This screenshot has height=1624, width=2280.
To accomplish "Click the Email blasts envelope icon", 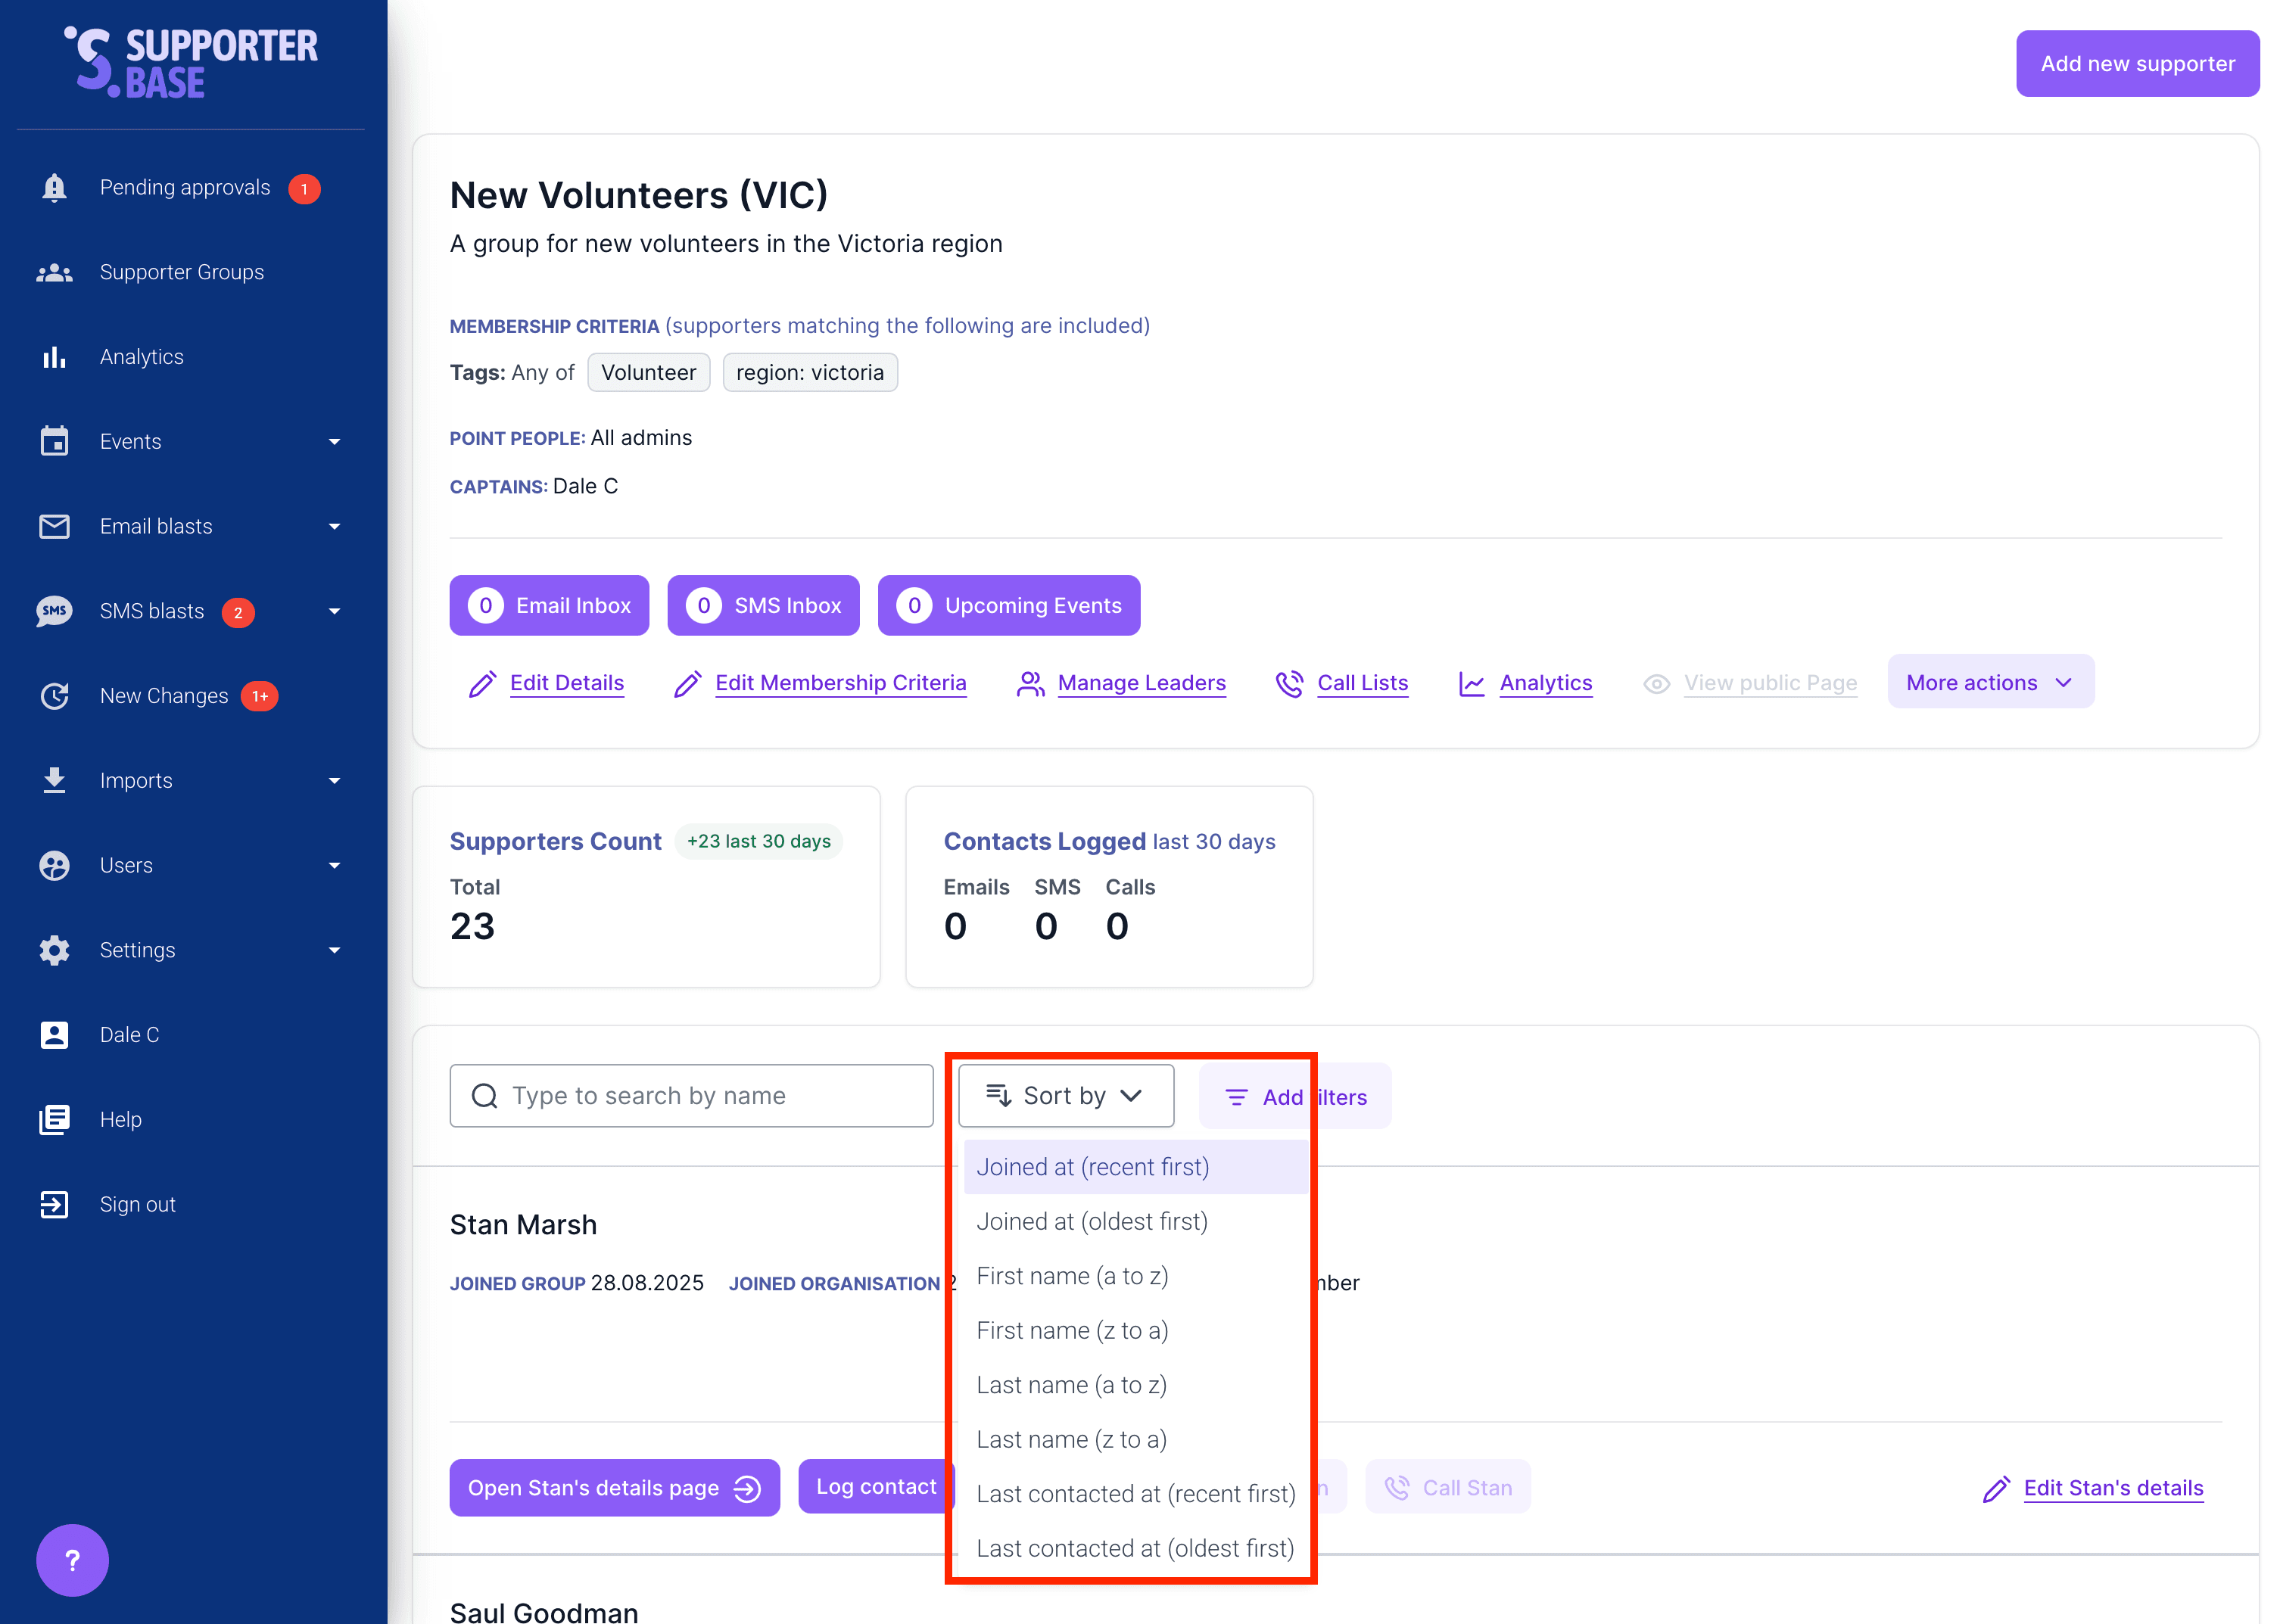I will pos(54,526).
